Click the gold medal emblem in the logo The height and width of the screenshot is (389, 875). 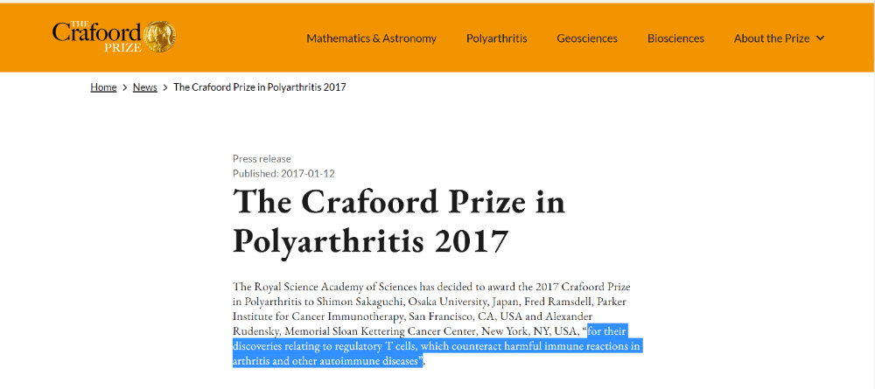[158, 37]
